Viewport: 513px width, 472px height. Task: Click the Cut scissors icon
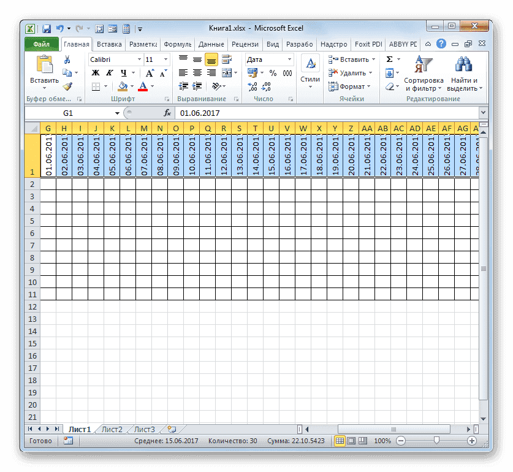pyautogui.click(x=67, y=60)
